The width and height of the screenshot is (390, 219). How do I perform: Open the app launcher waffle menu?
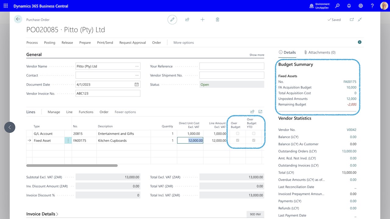(6, 6)
